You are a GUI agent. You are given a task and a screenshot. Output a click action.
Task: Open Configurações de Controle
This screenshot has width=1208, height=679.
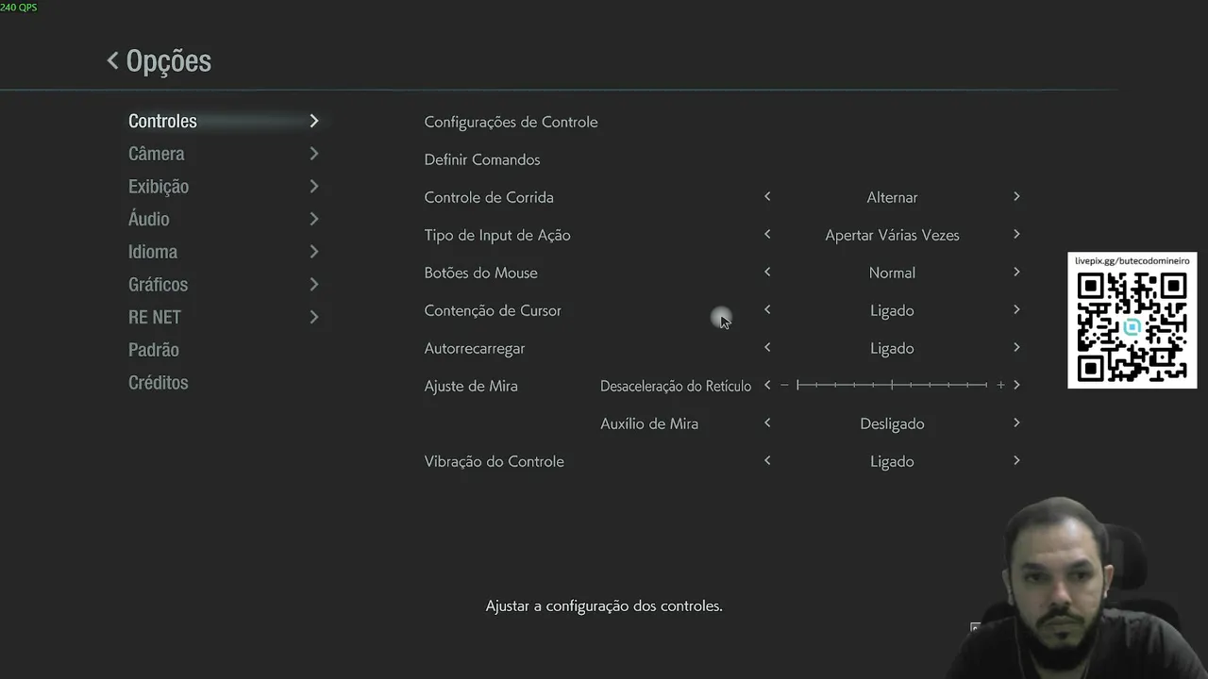click(x=511, y=122)
